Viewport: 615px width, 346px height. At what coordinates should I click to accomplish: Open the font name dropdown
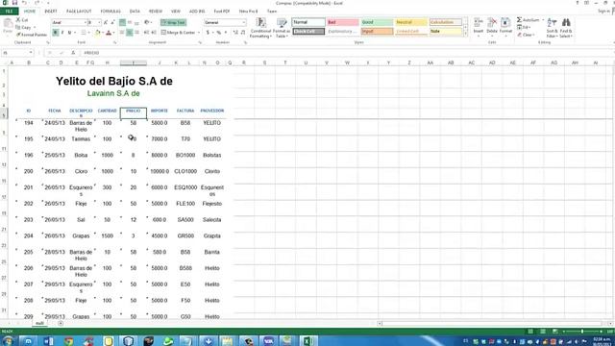pyautogui.click(x=86, y=23)
